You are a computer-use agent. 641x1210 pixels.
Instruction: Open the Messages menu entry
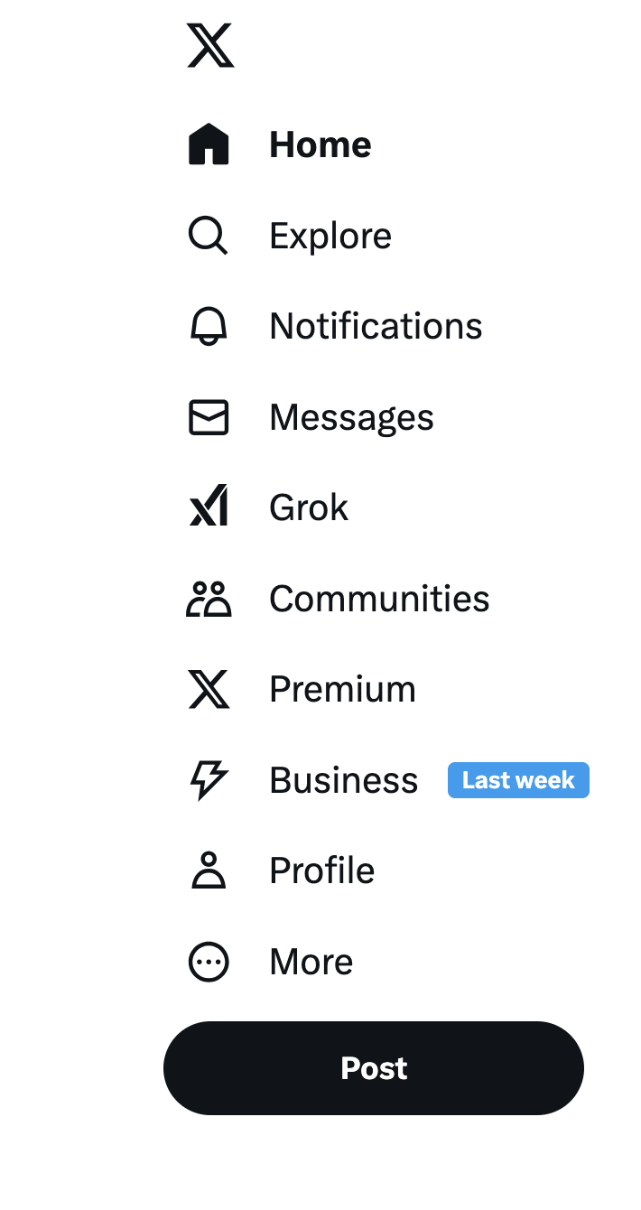351,418
